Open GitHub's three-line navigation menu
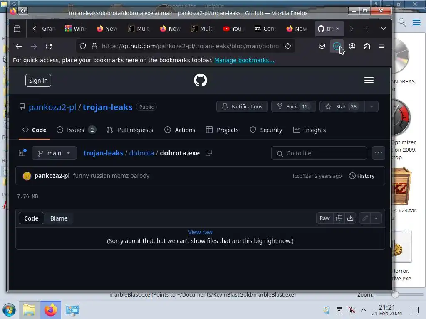Image resolution: width=426 pixels, height=319 pixels. (x=369, y=80)
